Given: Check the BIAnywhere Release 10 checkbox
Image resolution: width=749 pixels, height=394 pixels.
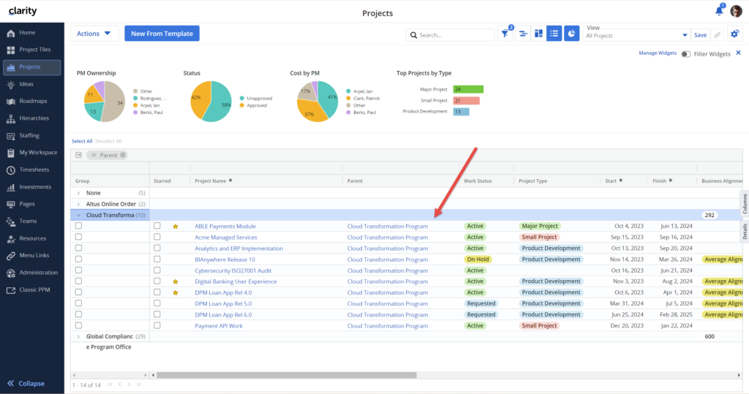Looking at the screenshot, I should click(78, 259).
